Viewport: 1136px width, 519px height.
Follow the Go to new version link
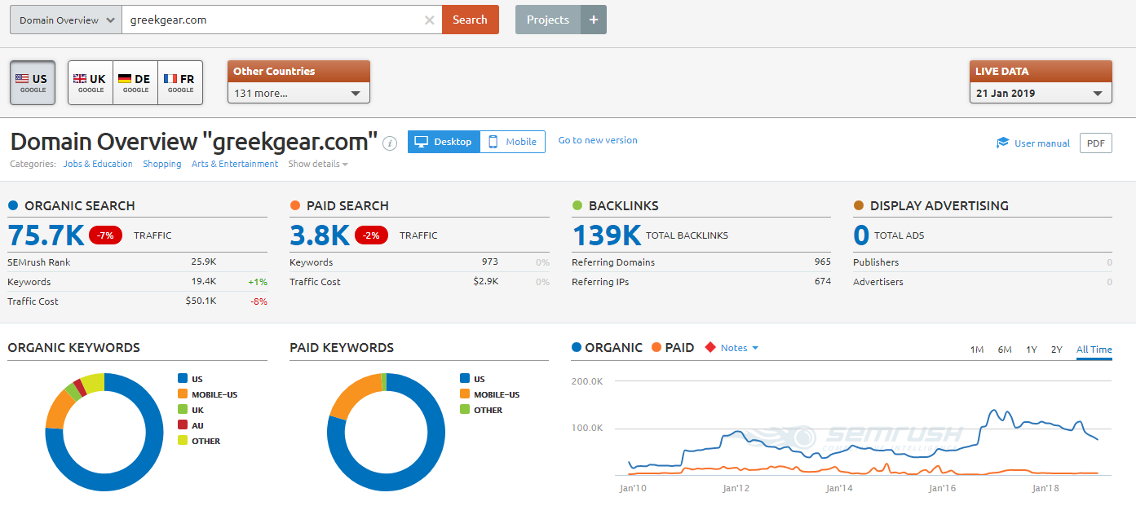(598, 140)
